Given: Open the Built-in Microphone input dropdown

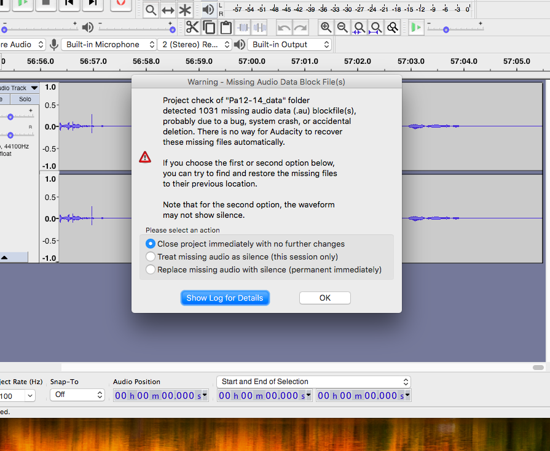Looking at the screenshot, I should click(x=109, y=44).
